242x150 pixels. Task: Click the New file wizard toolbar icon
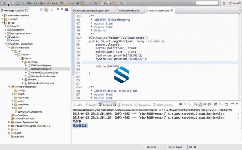(x=2, y=3)
